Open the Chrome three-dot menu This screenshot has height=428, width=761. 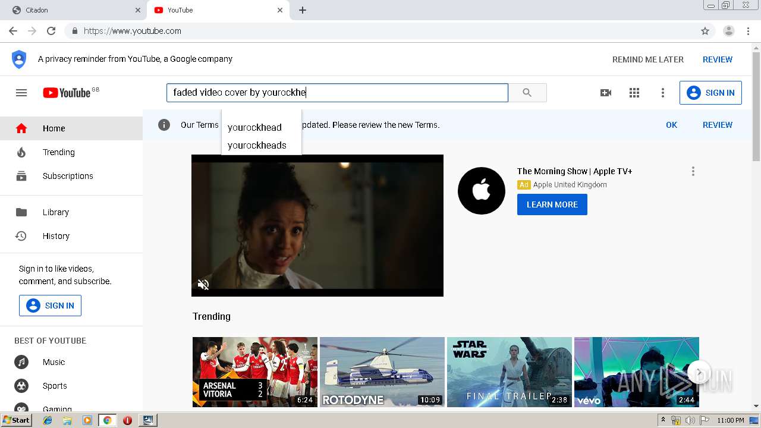point(749,31)
